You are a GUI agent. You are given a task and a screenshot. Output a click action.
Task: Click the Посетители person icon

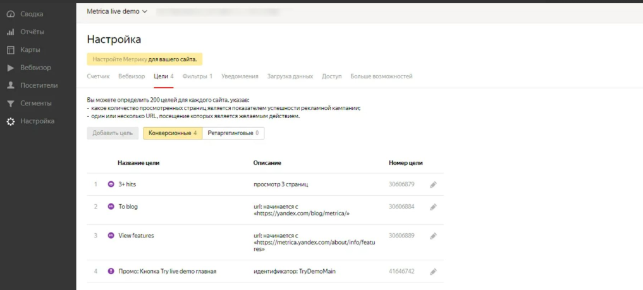coord(11,85)
